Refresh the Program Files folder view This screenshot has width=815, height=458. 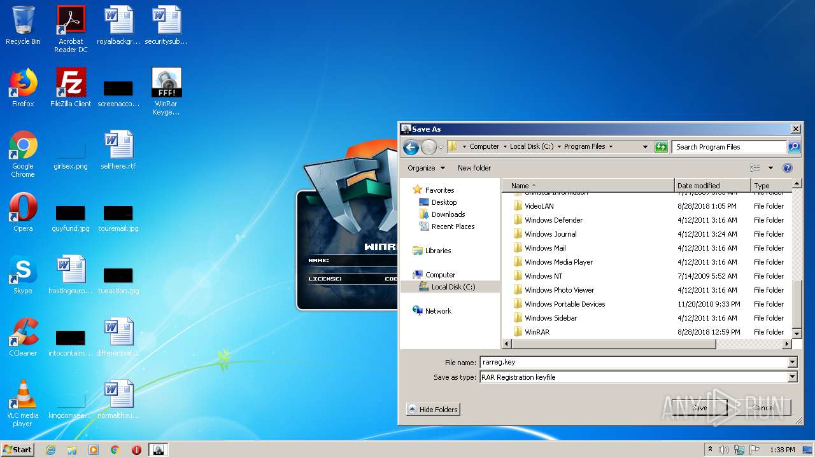tap(660, 147)
